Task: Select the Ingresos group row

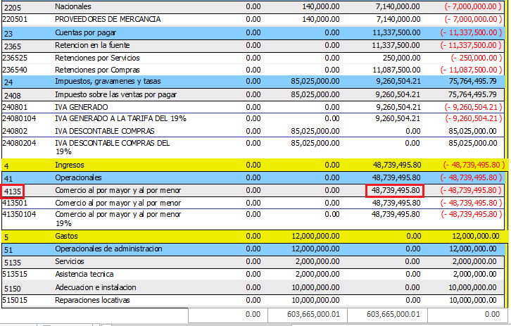Action: (x=254, y=165)
